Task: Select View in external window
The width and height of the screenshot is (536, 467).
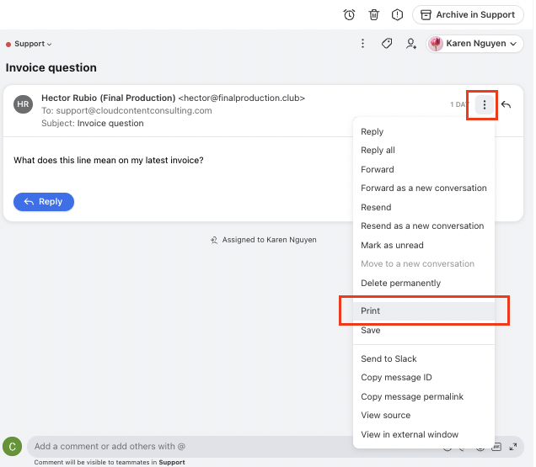Action: (x=424, y=434)
